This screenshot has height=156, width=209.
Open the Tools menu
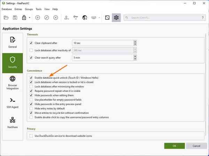[39, 9]
